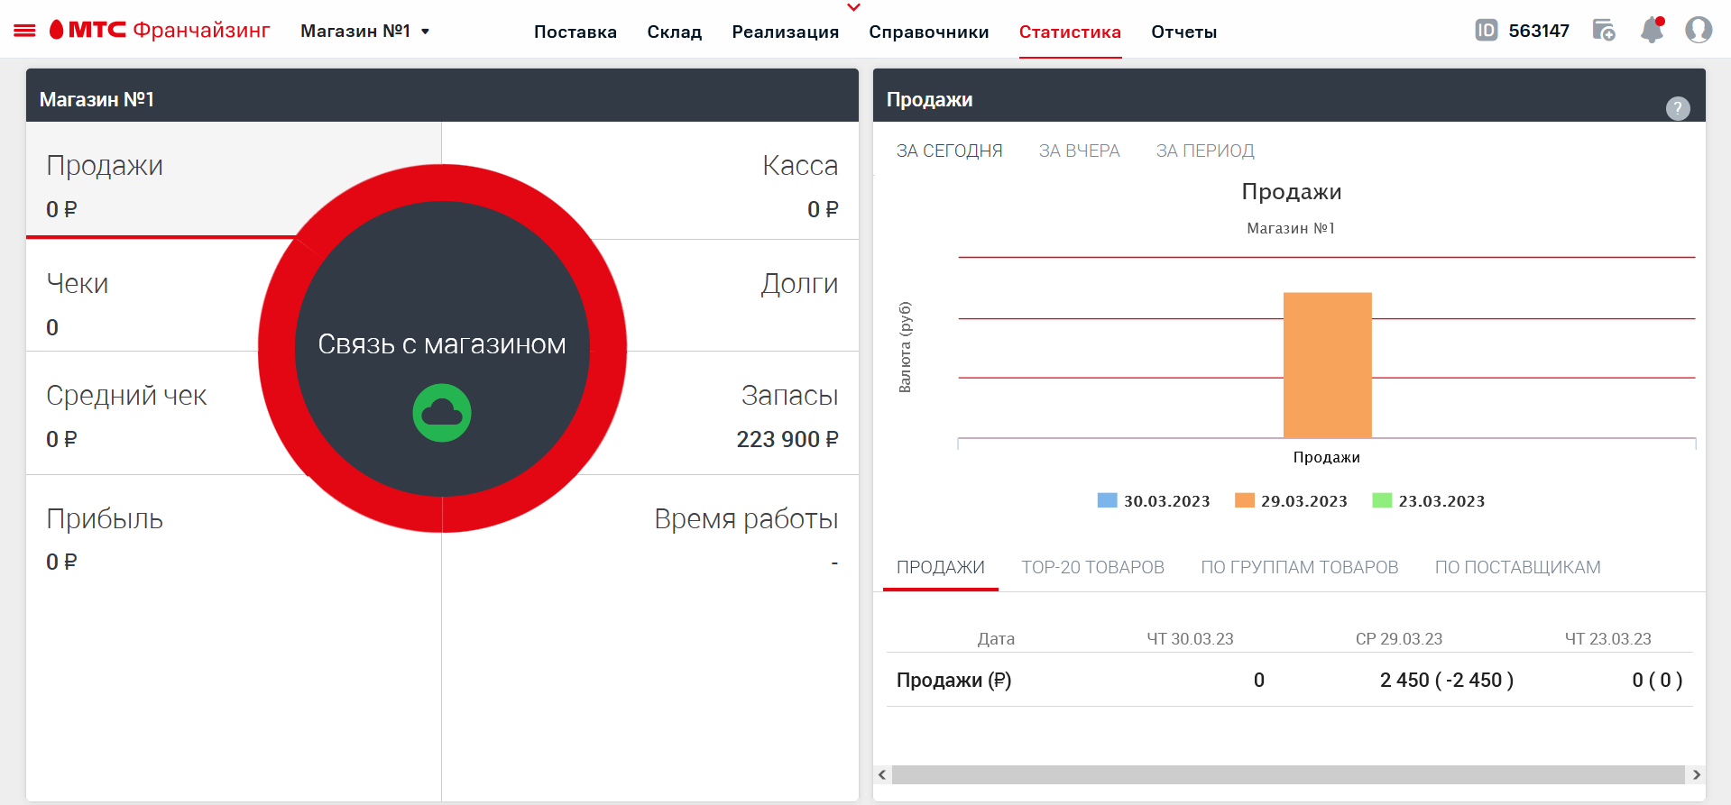Click the table's horizontal scrollbar track

[1288, 774]
